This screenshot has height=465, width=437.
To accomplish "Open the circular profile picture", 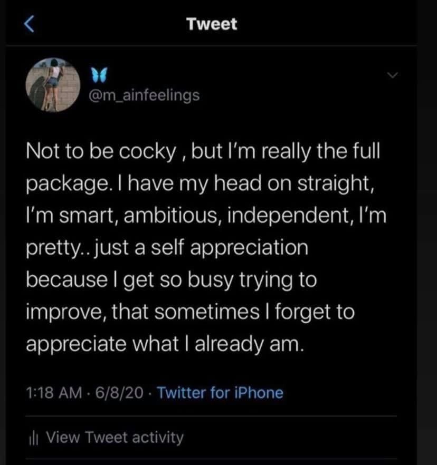I will pyautogui.click(x=53, y=85).
